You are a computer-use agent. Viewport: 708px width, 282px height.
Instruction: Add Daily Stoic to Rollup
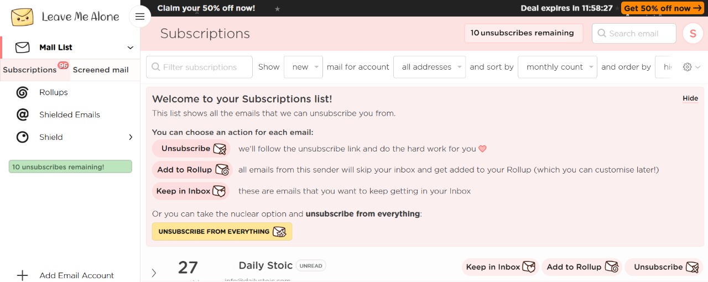click(x=582, y=267)
